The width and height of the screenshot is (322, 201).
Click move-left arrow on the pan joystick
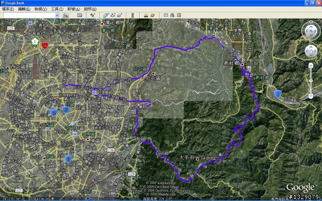tap(307, 51)
